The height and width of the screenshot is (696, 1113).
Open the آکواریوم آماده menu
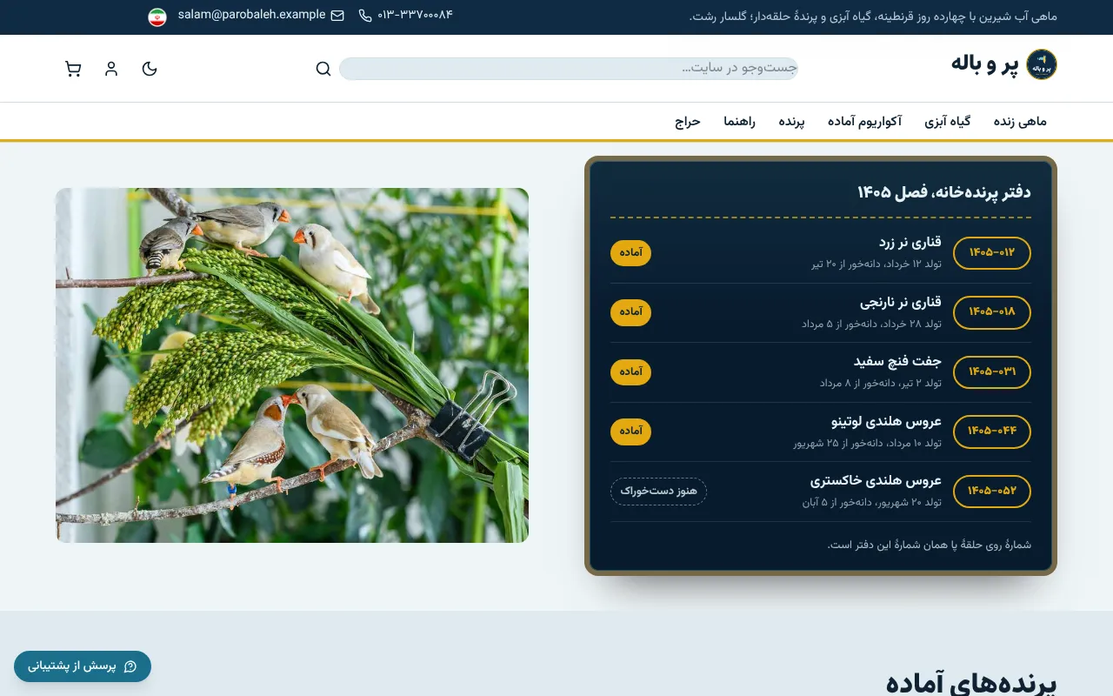click(864, 122)
